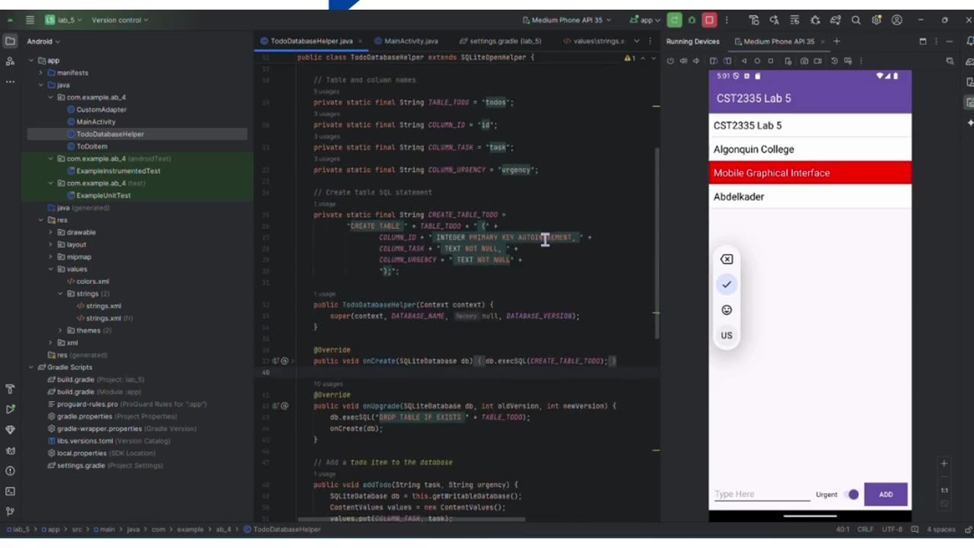
Task: Switch to the settings.gradle (lab_5) tab
Action: click(x=500, y=41)
